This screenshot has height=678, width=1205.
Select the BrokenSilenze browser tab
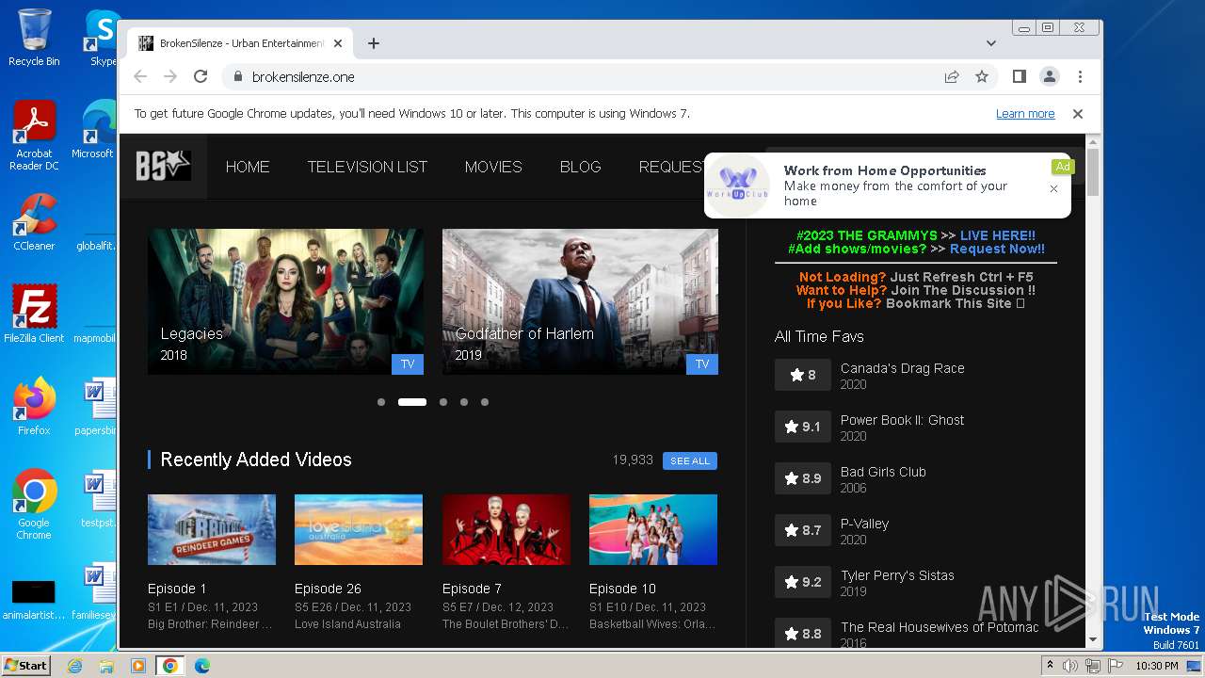tap(240, 43)
